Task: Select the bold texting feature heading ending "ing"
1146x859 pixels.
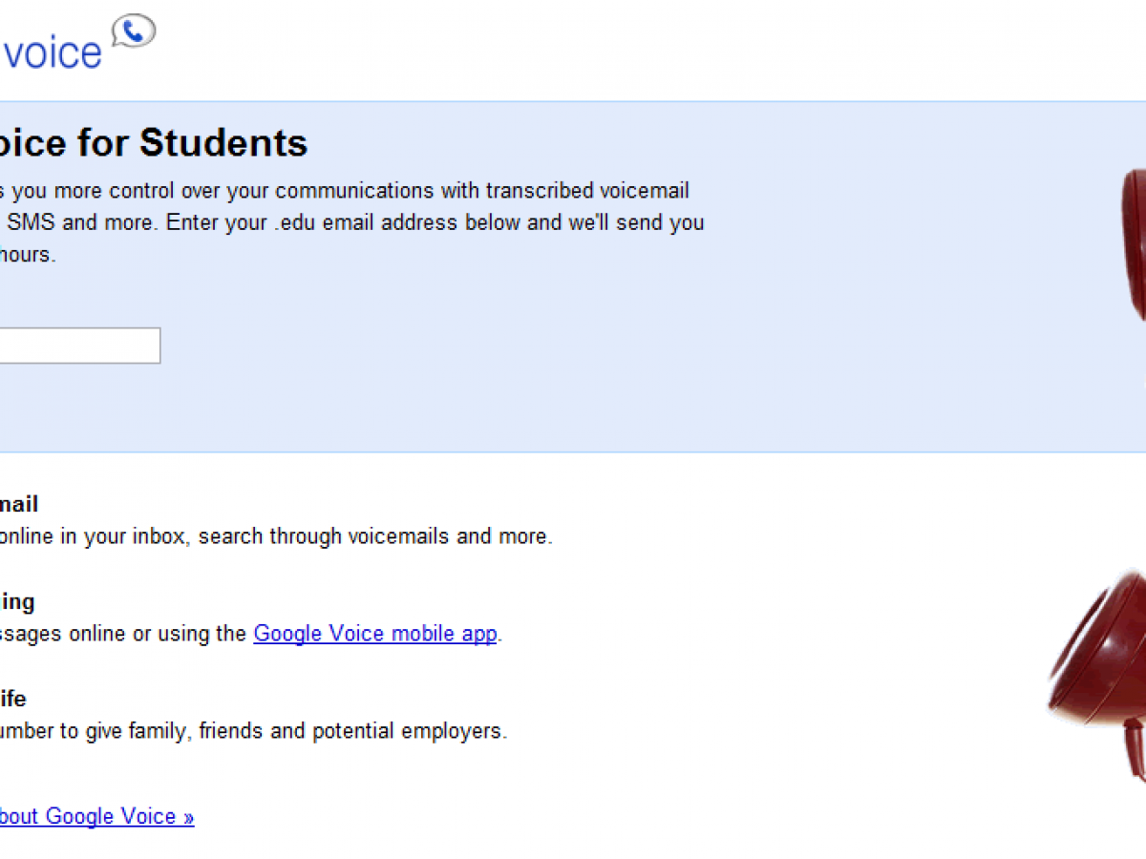Action: coord(17,601)
